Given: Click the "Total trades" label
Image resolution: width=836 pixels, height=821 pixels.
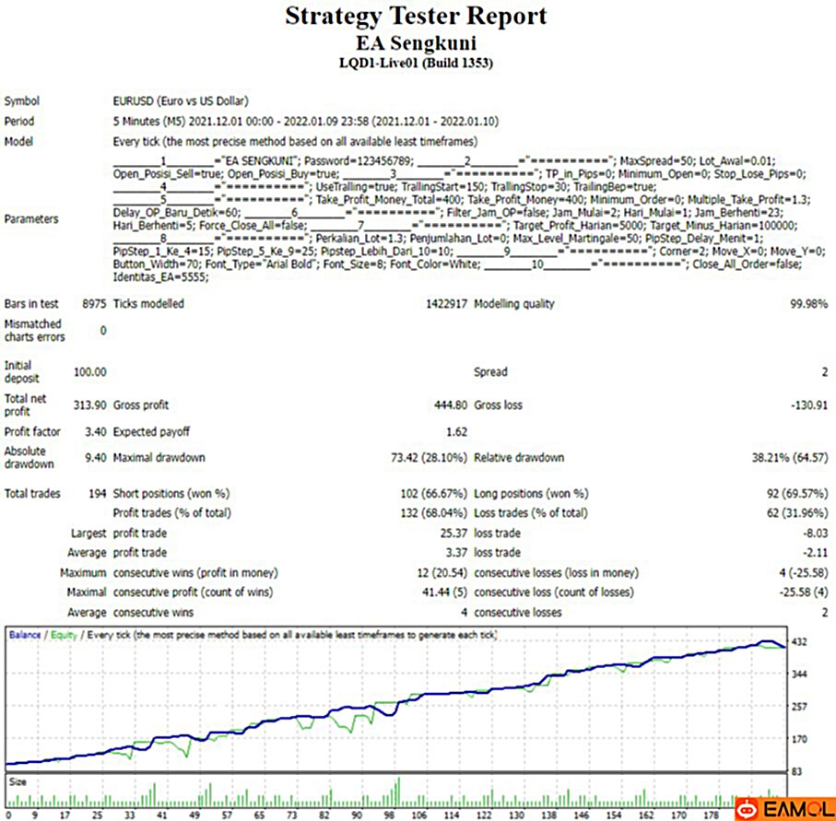Looking at the screenshot, I should pos(32,493).
